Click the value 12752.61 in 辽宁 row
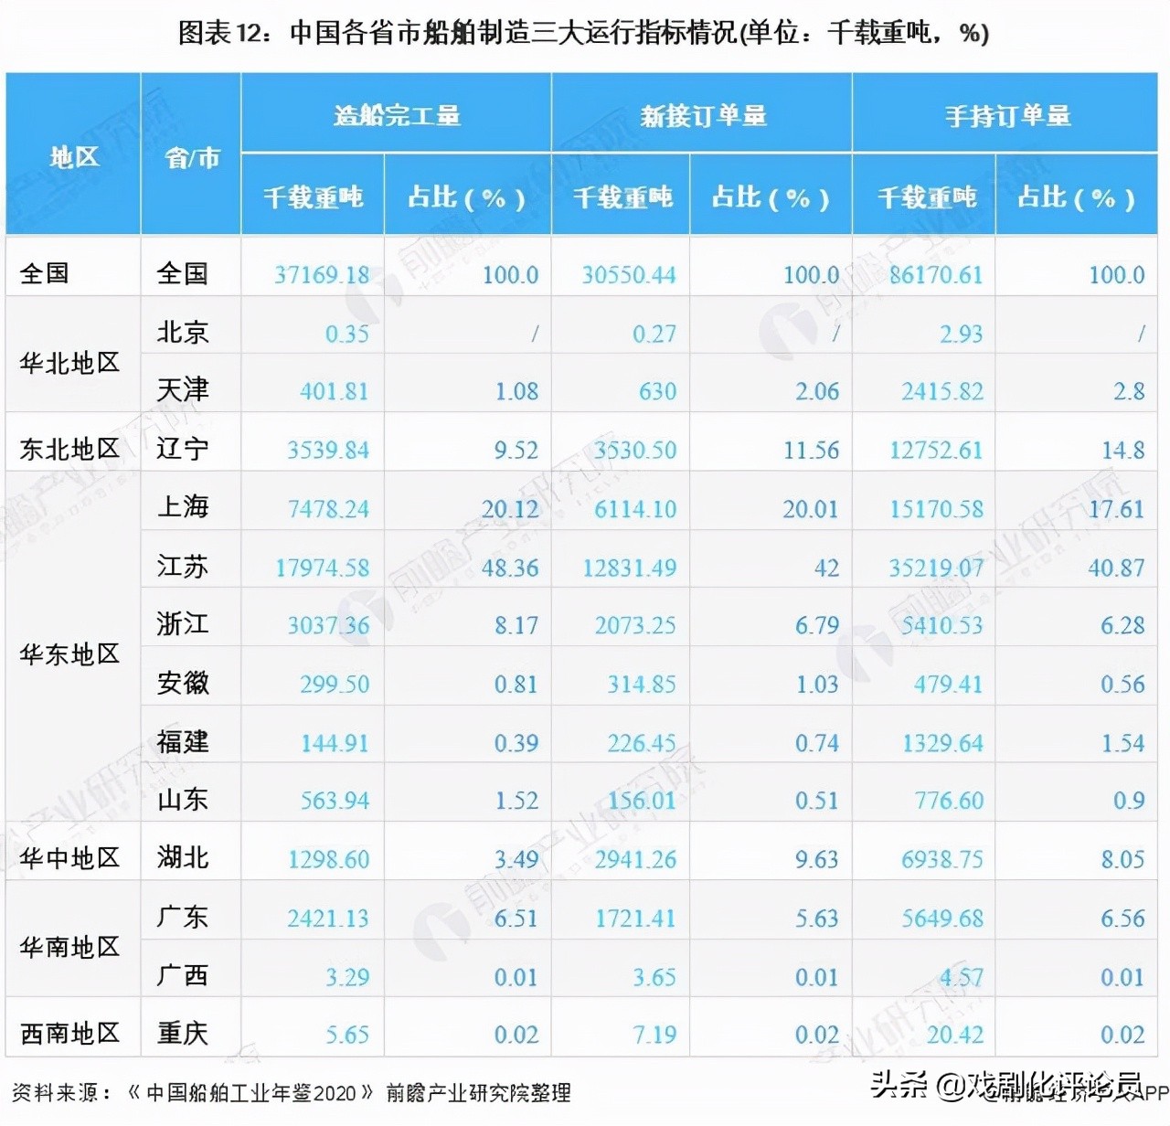 coord(937,450)
